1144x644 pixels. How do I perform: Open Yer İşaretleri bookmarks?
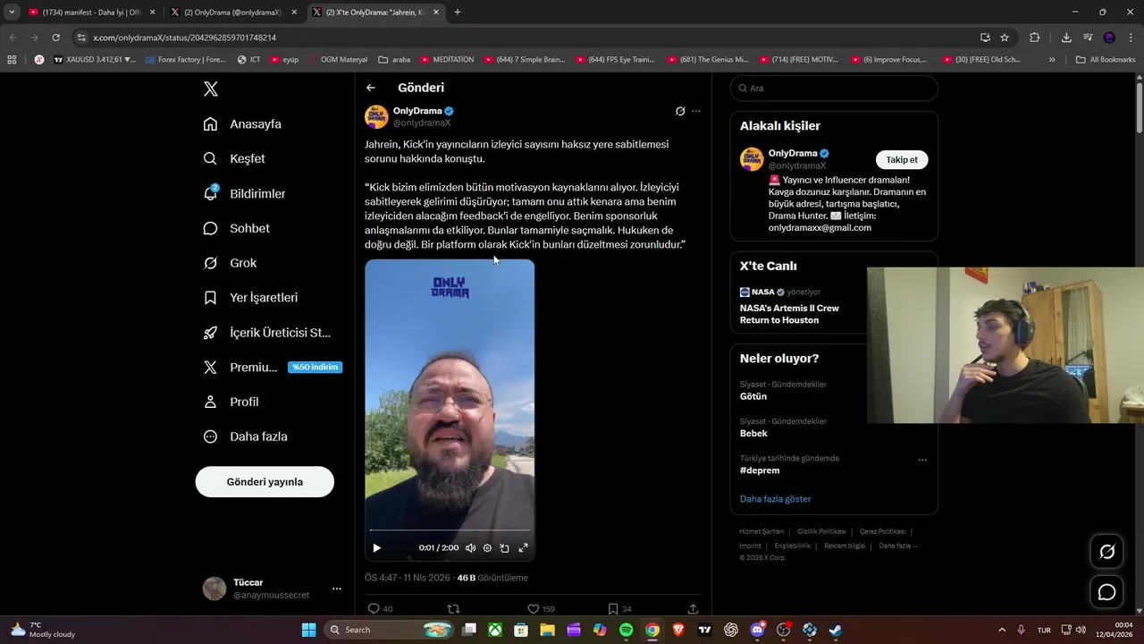(x=250, y=297)
